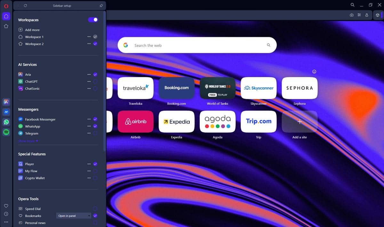
Task: Disable the Workspaces master toggle
Action: (92, 20)
